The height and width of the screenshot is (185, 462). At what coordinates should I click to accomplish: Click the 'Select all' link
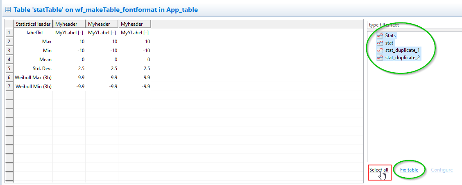[x=378, y=170]
